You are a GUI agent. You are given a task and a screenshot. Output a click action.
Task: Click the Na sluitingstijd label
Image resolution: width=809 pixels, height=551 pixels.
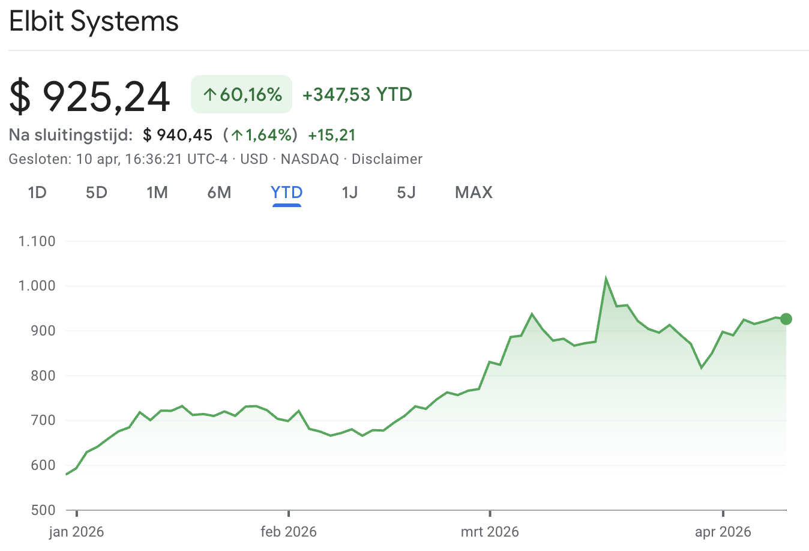[x=71, y=135]
